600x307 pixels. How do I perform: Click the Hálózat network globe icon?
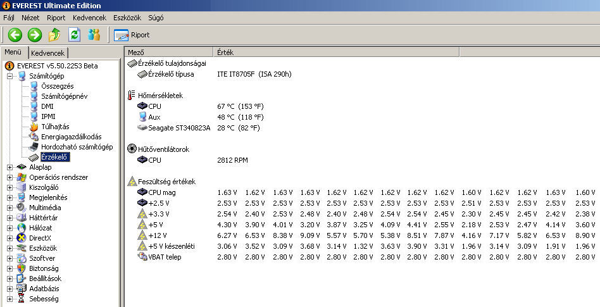(x=22, y=228)
